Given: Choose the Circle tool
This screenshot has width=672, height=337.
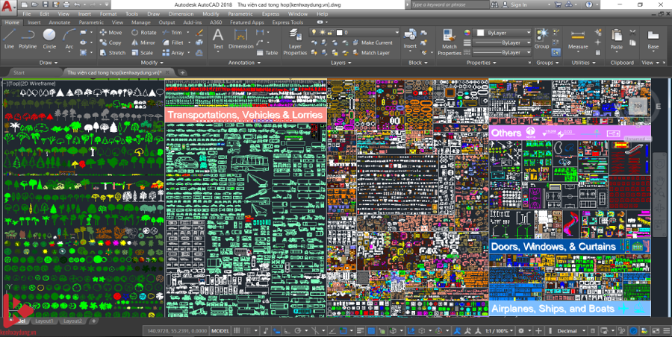Looking at the screenshot, I should click(x=49, y=37).
